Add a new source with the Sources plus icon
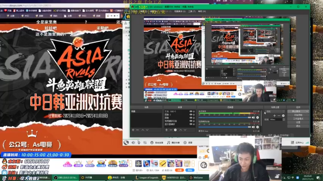This screenshot has width=323, height=181. click(166, 130)
